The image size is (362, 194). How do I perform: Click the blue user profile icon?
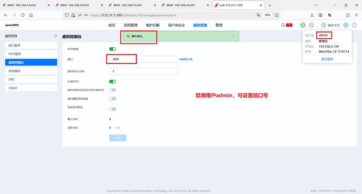346,25
